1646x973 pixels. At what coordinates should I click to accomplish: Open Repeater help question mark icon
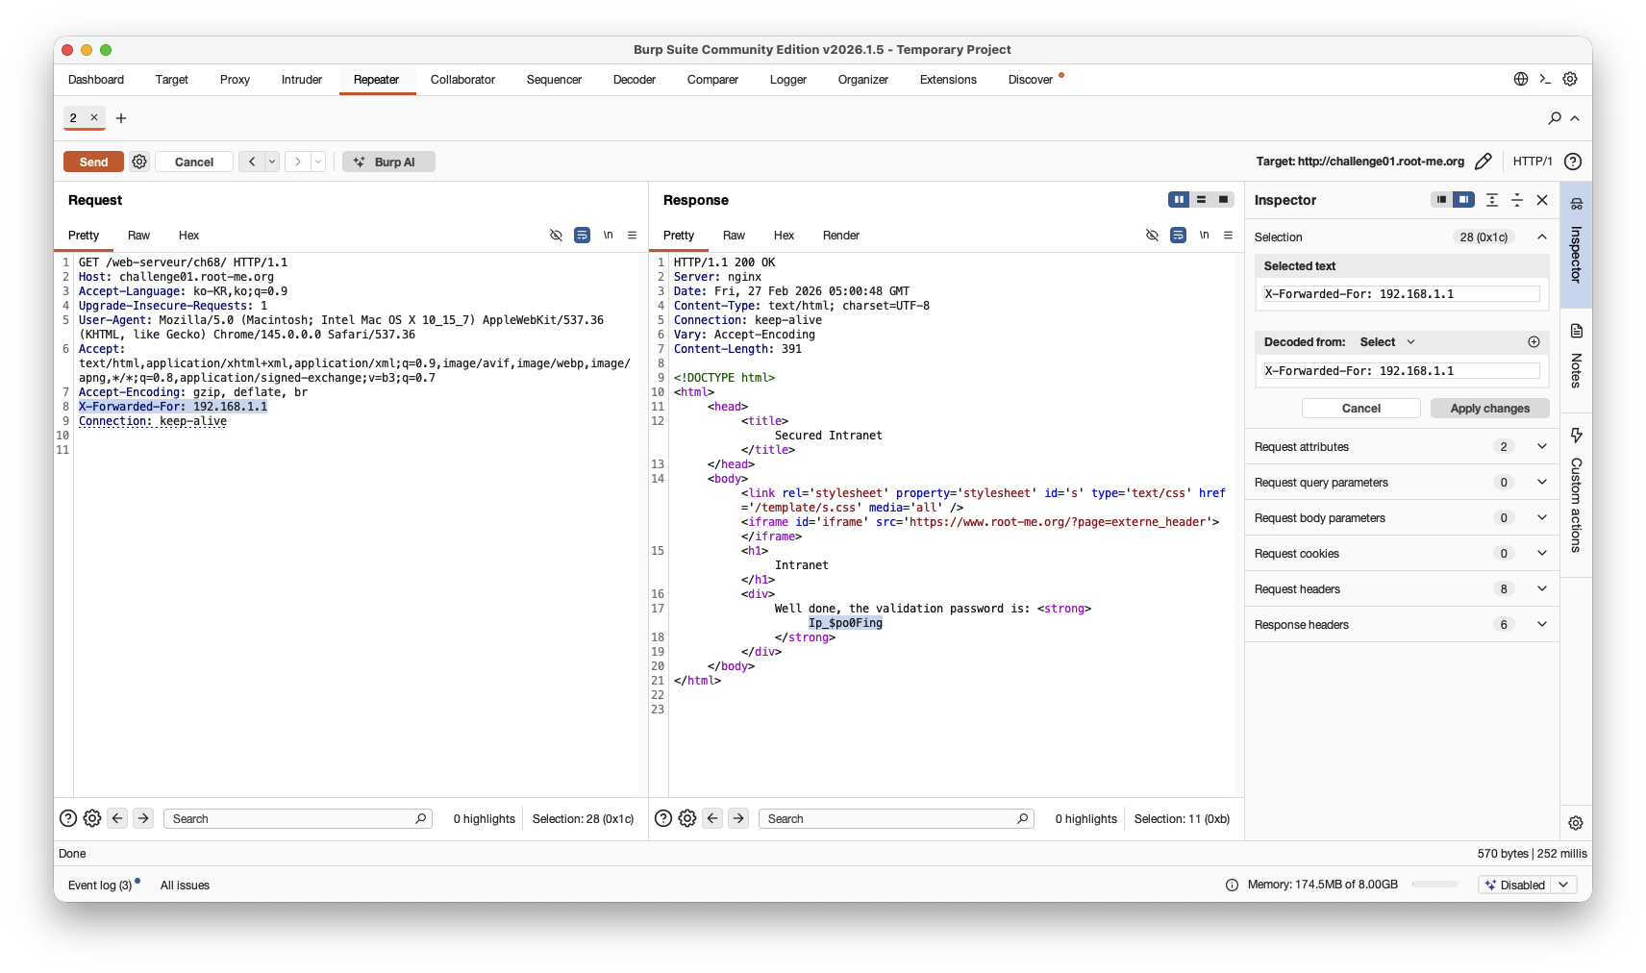[x=1573, y=162]
